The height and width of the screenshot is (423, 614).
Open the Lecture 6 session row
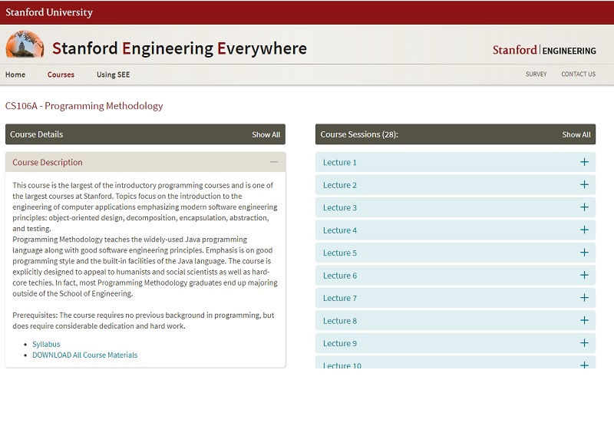455,276
